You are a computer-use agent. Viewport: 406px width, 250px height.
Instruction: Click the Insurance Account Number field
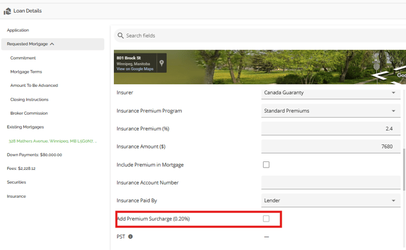pyautogui.click(x=330, y=183)
